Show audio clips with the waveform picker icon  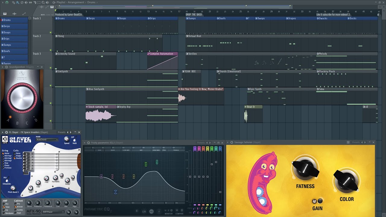(14, 14)
